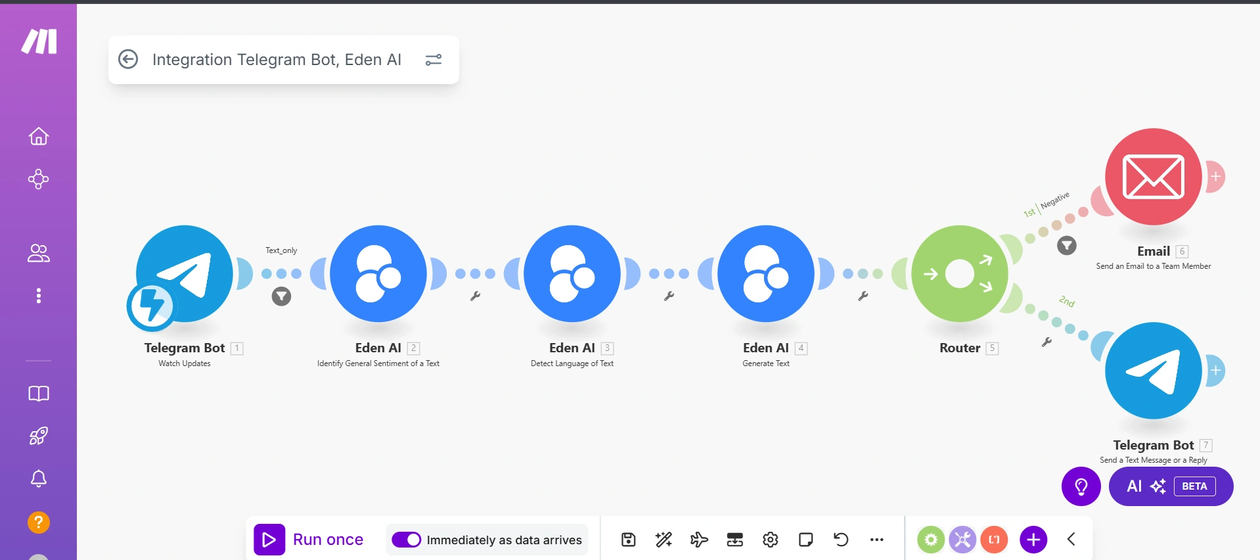Screen dimensions: 1260x560
Task: Click the Auto-align magic wand icon
Action: 664,540
